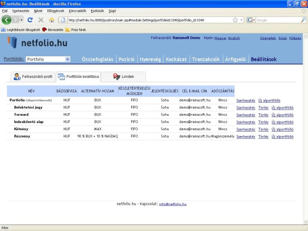Screen dimensions: 308x231
Task: Click the 'Ramasoft Demo' user name
Action: (x=186, y=38)
